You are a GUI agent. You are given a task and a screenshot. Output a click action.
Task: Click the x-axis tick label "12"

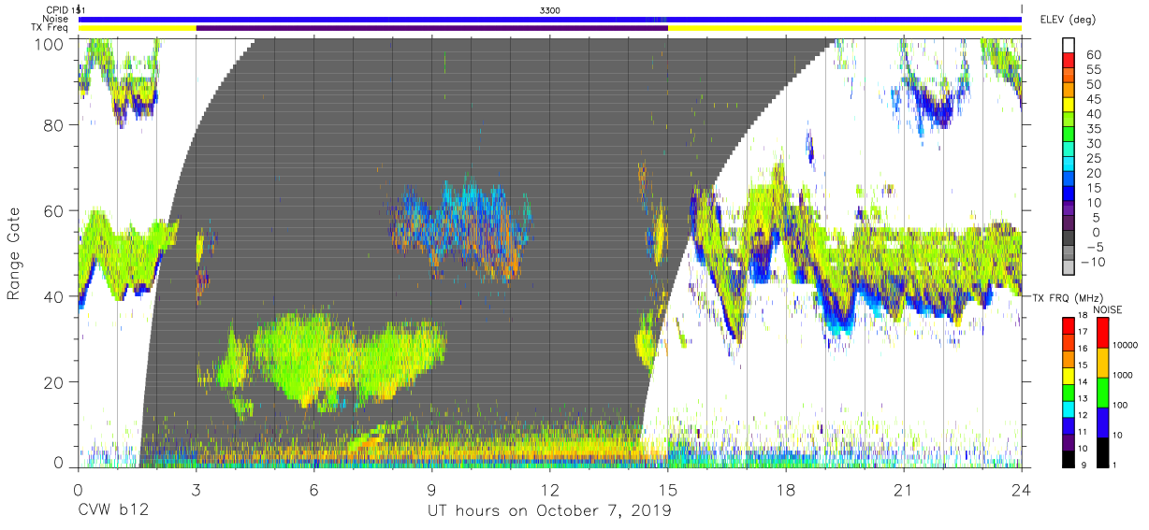pyautogui.click(x=550, y=490)
